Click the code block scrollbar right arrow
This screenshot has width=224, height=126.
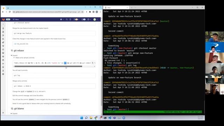[x=94, y=66]
